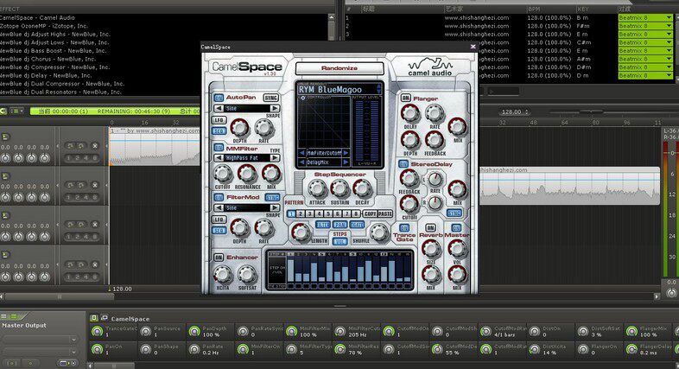Screen dimensions: 679x369
Task: Toggle the MMFilter ON switch
Action: point(219,148)
